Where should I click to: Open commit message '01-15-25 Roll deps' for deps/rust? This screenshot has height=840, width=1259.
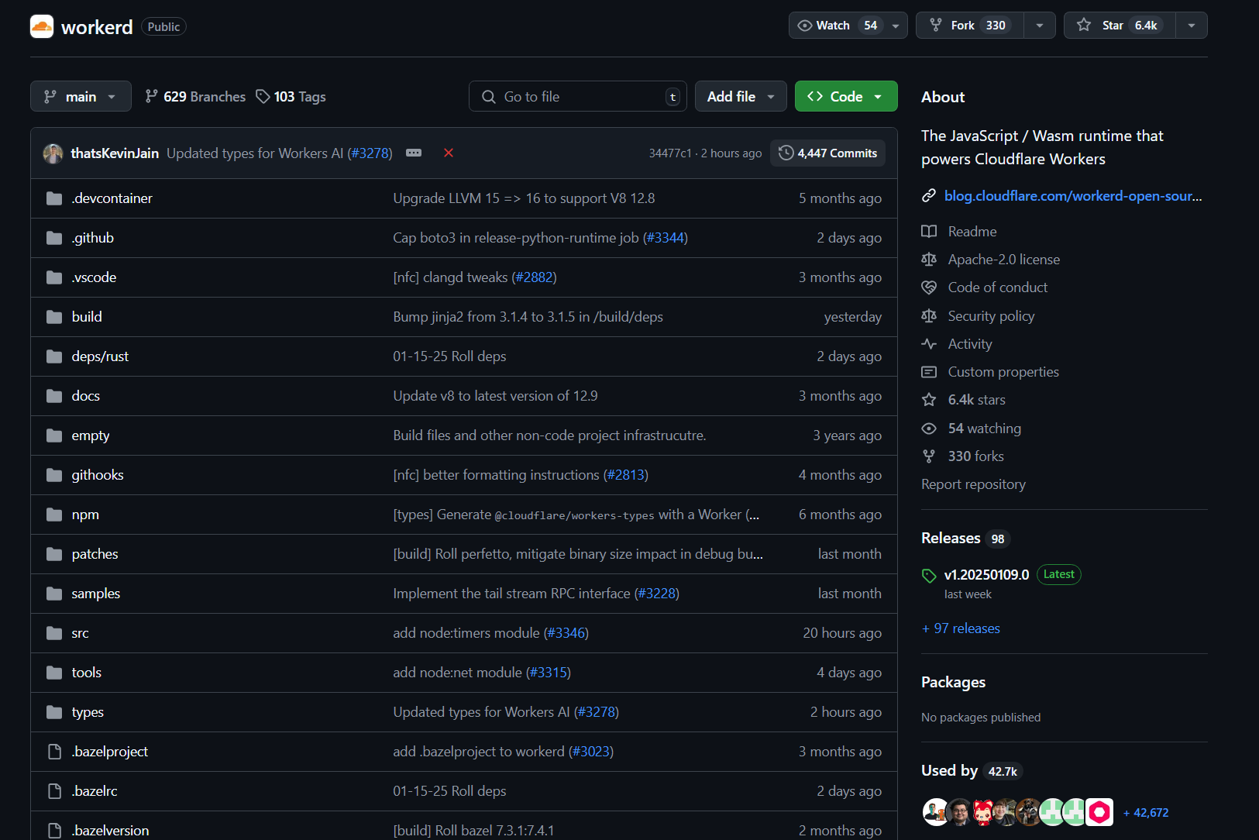pos(449,356)
